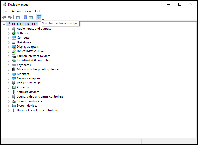Click the Processors chip icon
198x145 pixels.
click(14, 87)
